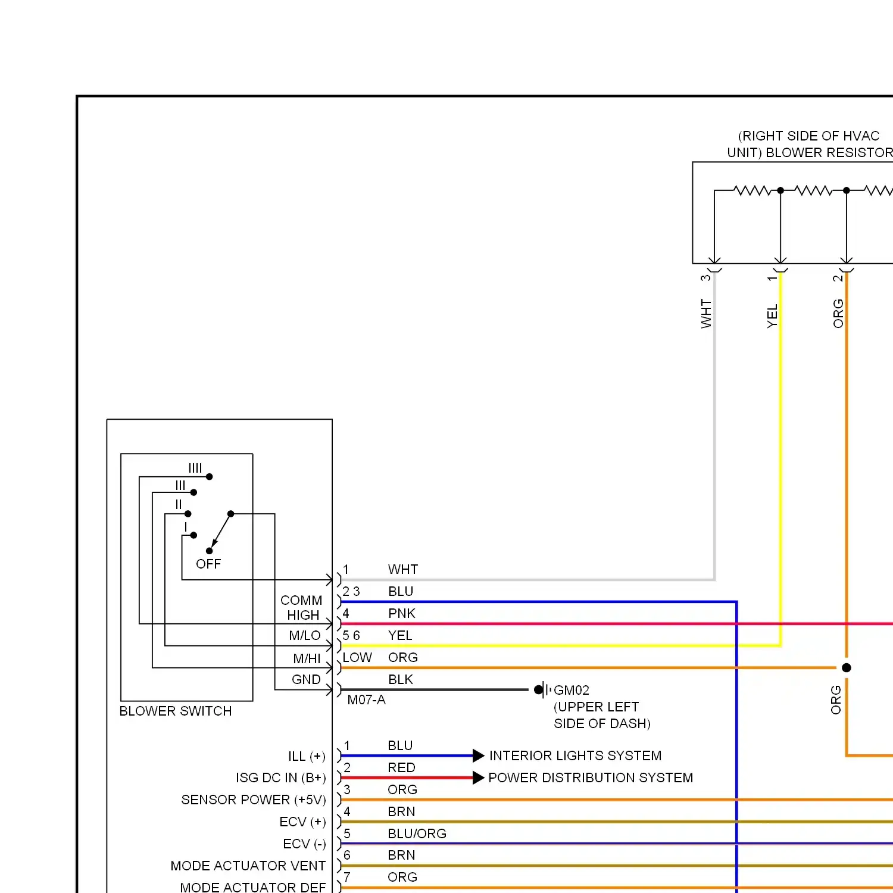Click the MODE ACTUATOR VENT label
The image size is (893, 893).
[x=248, y=866]
